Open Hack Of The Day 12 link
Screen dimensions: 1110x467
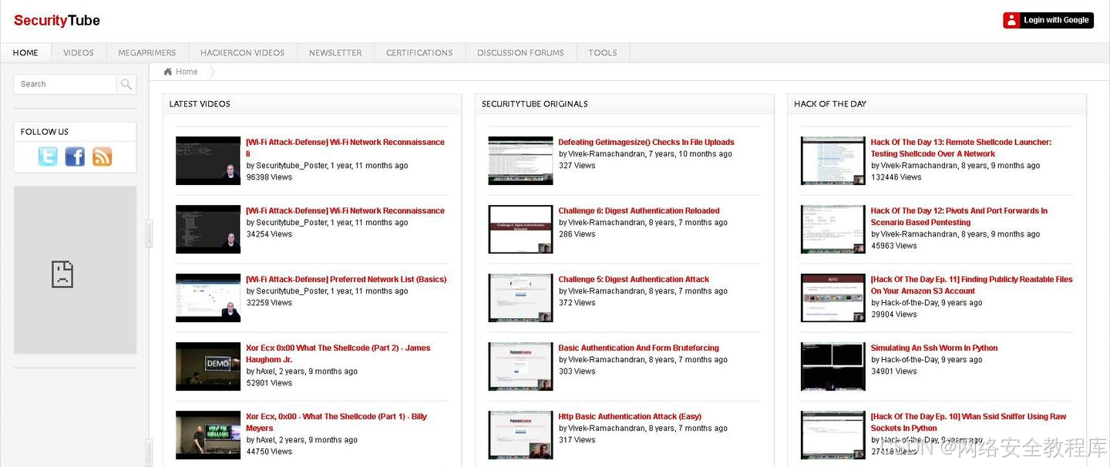click(959, 217)
